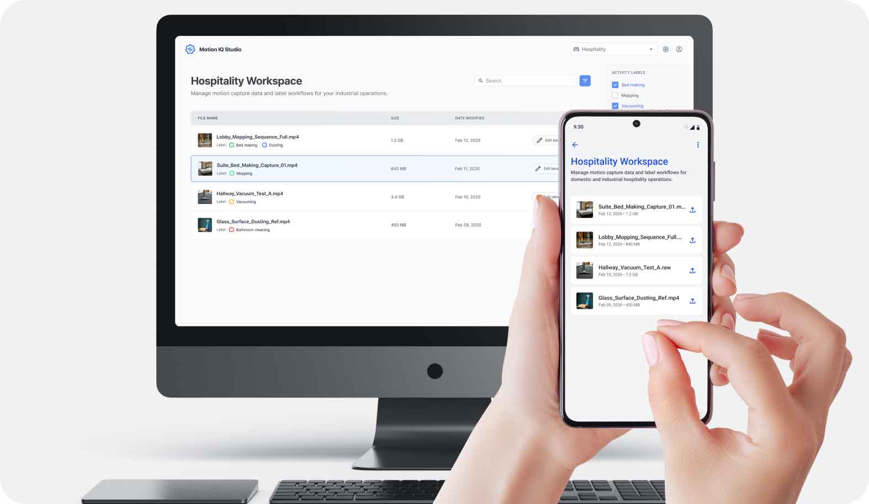Sort by the SIZE column header
This screenshot has width=869, height=504.
click(395, 118)
